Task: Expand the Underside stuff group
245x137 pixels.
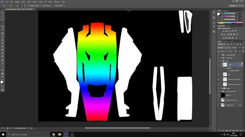Action: pyautogui.click(x=221, y=55)
